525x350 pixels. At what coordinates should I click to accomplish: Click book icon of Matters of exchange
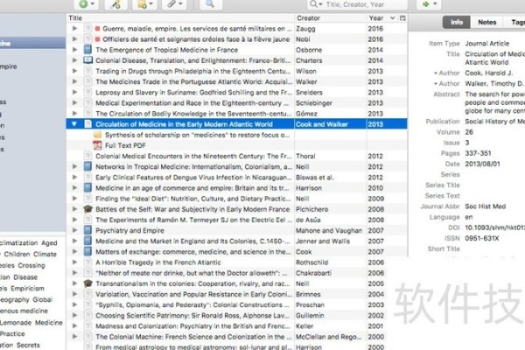[x=87, y=251]
